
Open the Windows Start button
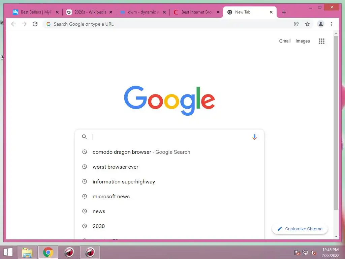tap(8, 252)
